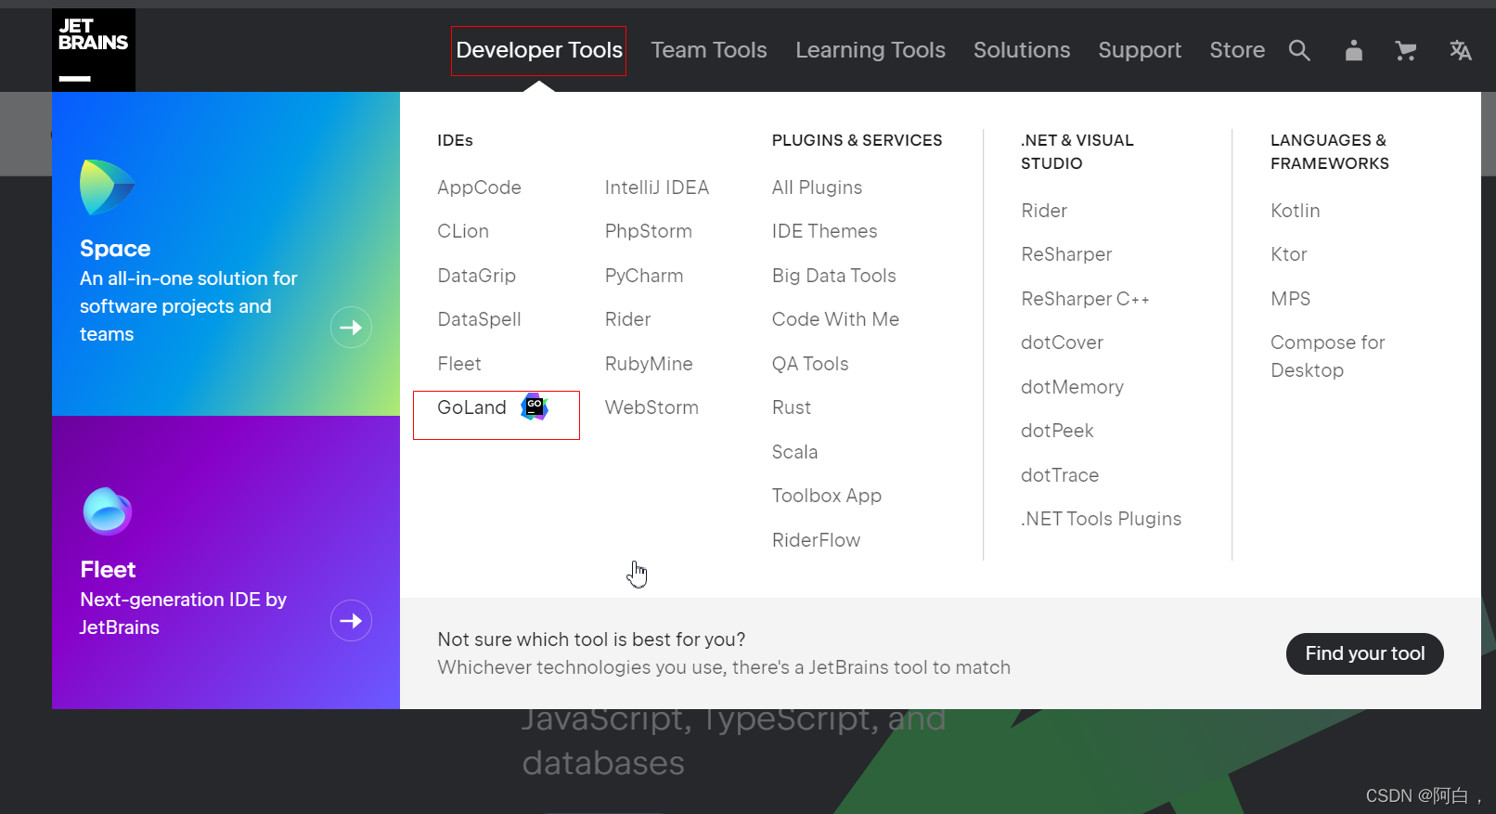Click the Space product logo

click(x=108, y=187)
